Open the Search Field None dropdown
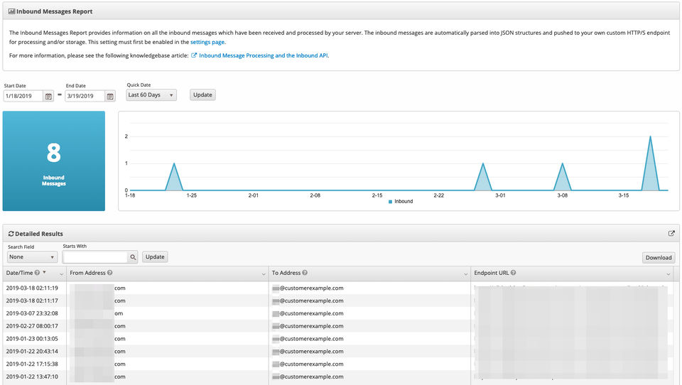Image resolution: width=682 pixels, height=385 pixels. 32,257
